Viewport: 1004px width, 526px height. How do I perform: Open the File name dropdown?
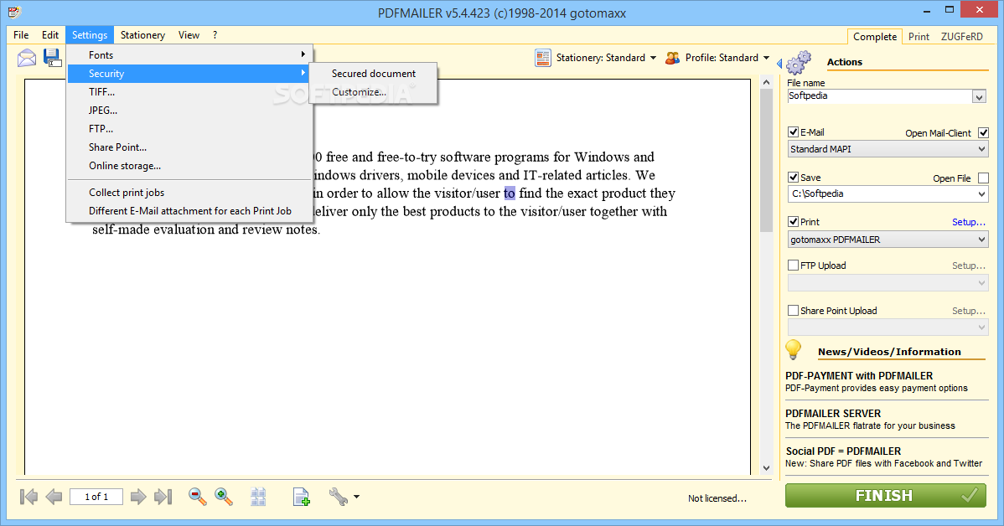tap(979, 96)
